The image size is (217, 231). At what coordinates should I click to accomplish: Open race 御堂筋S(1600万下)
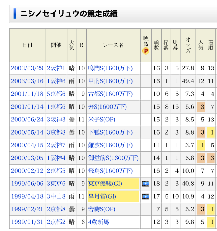113,158
